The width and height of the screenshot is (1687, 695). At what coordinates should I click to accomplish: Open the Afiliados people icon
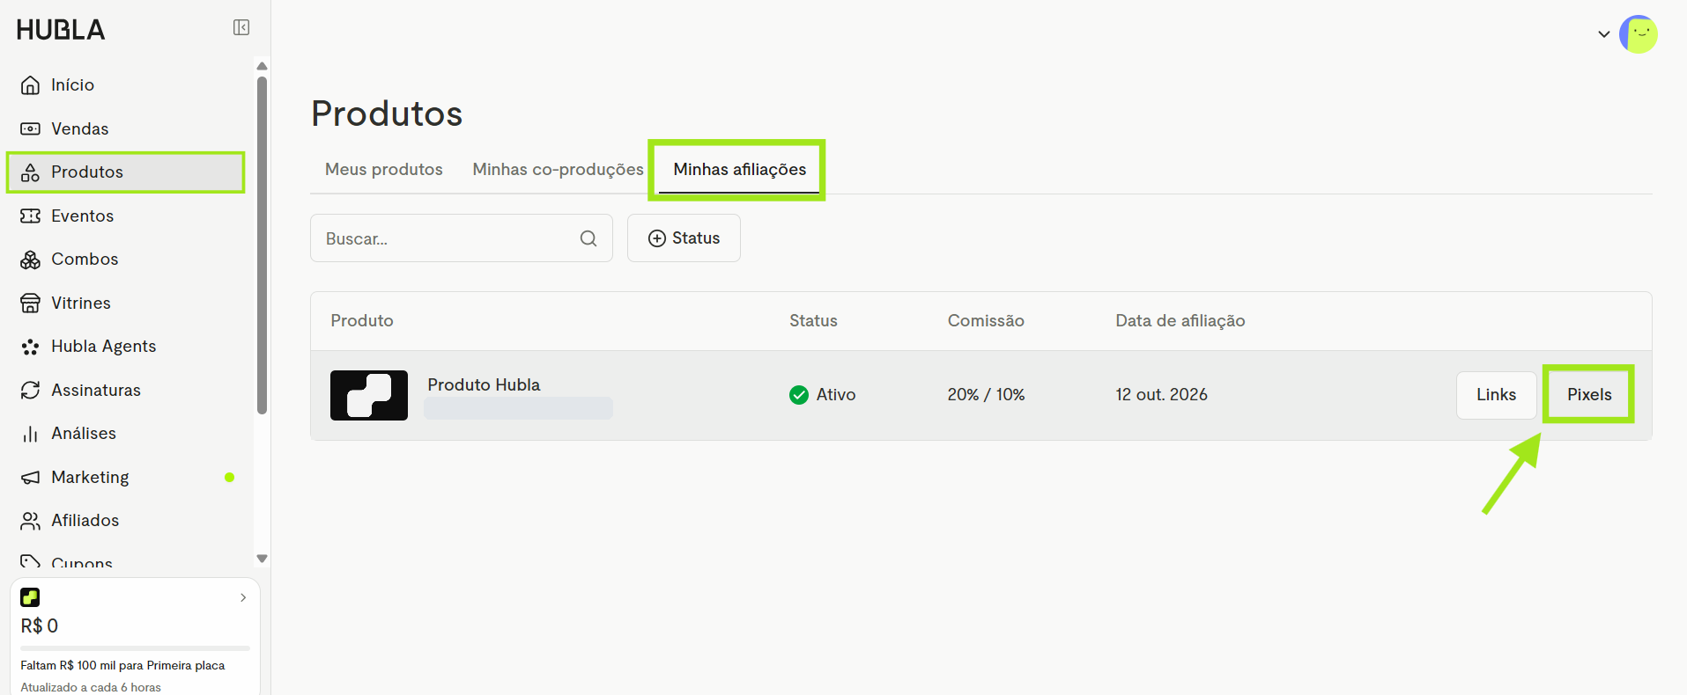click(30, 521)
